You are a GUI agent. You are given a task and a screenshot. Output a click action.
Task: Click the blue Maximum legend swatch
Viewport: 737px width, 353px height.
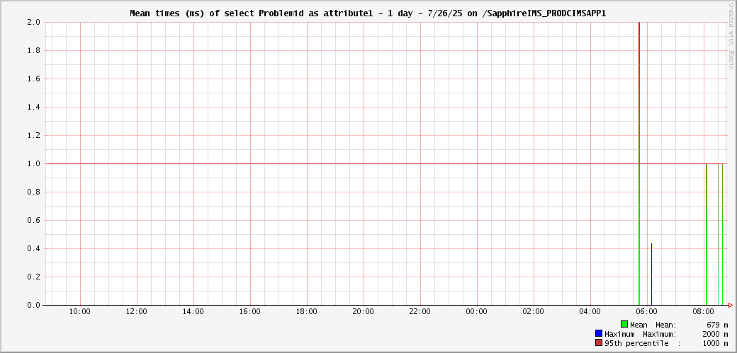click(598, 333)
